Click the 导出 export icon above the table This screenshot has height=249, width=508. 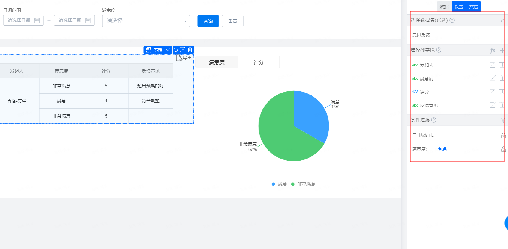click(179, 58)
